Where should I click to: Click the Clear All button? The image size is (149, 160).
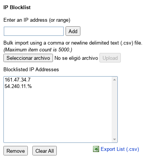(x=45, y=151)
